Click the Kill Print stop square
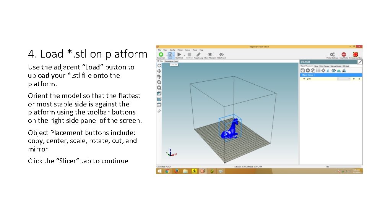367x206 pixels. point(189,55)
